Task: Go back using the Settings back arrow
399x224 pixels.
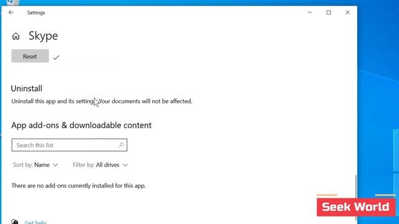Action: point(11,12)
